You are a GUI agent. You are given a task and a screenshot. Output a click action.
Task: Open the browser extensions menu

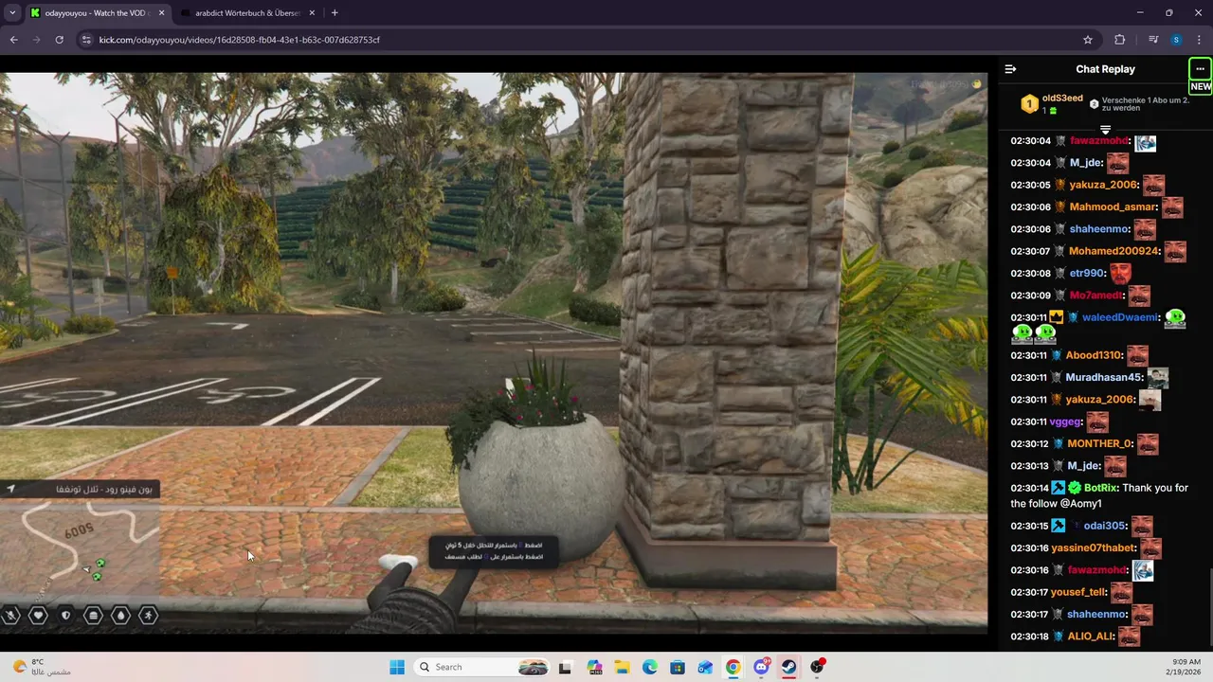coord(1120,40)
